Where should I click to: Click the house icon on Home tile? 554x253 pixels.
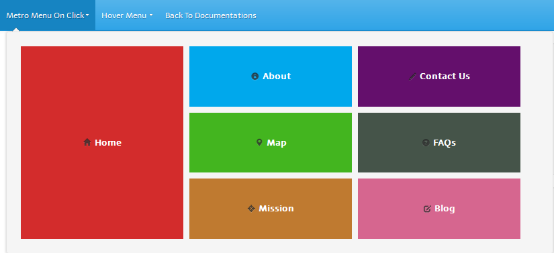[87, 142]
